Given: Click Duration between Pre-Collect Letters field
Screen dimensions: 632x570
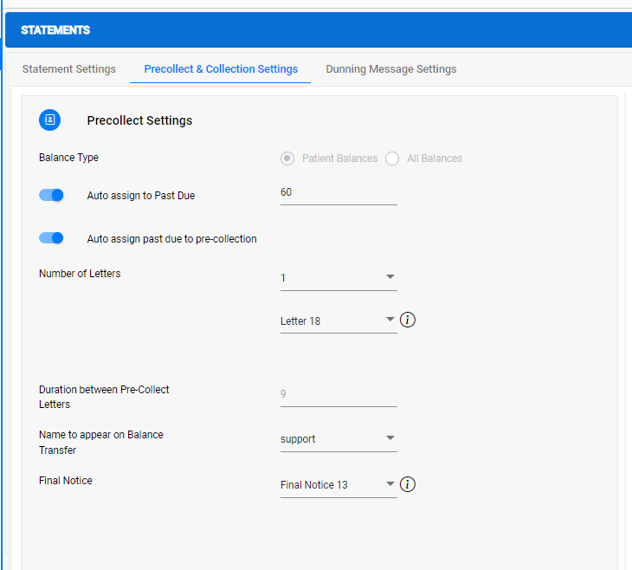Looking at the screenshot, I should [x=339, y=394].
